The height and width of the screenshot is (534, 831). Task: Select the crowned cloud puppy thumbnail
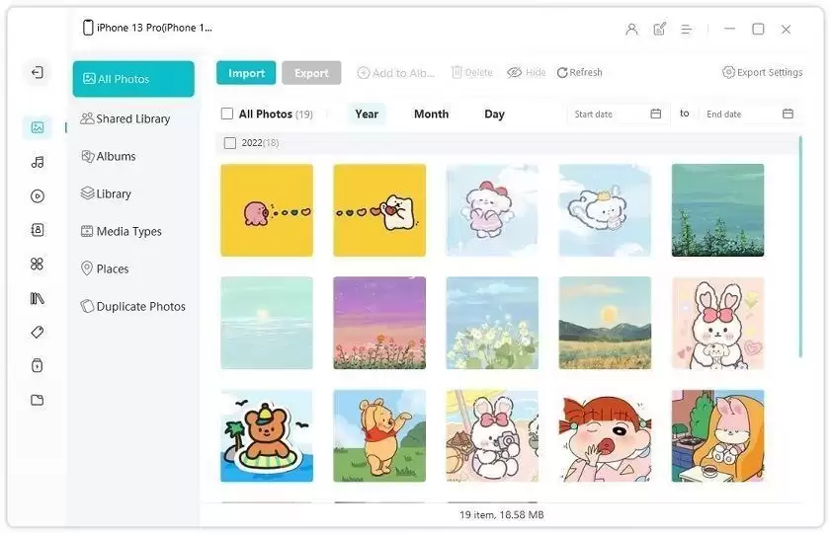coord(605,210)
